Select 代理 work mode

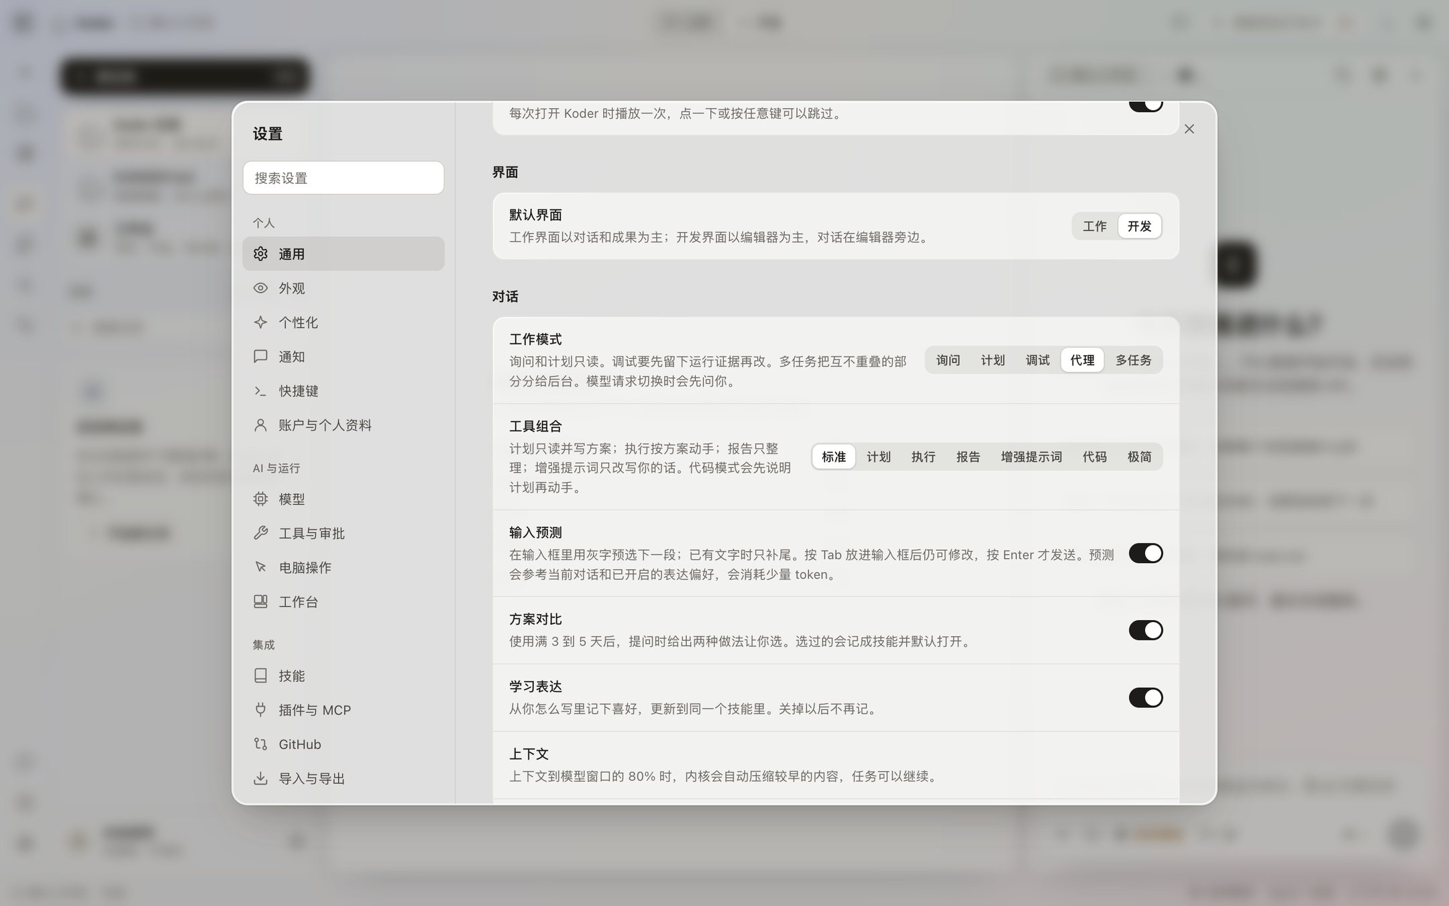tap(1082, 360)
